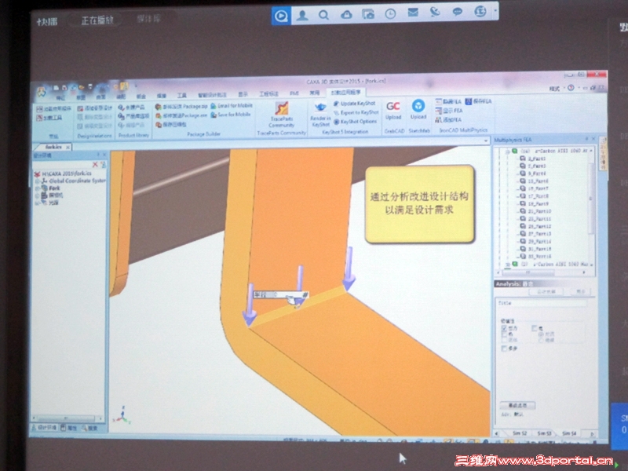
Task: Click Email for Mobile in Package Builder
Action: (x=232, y=106)
